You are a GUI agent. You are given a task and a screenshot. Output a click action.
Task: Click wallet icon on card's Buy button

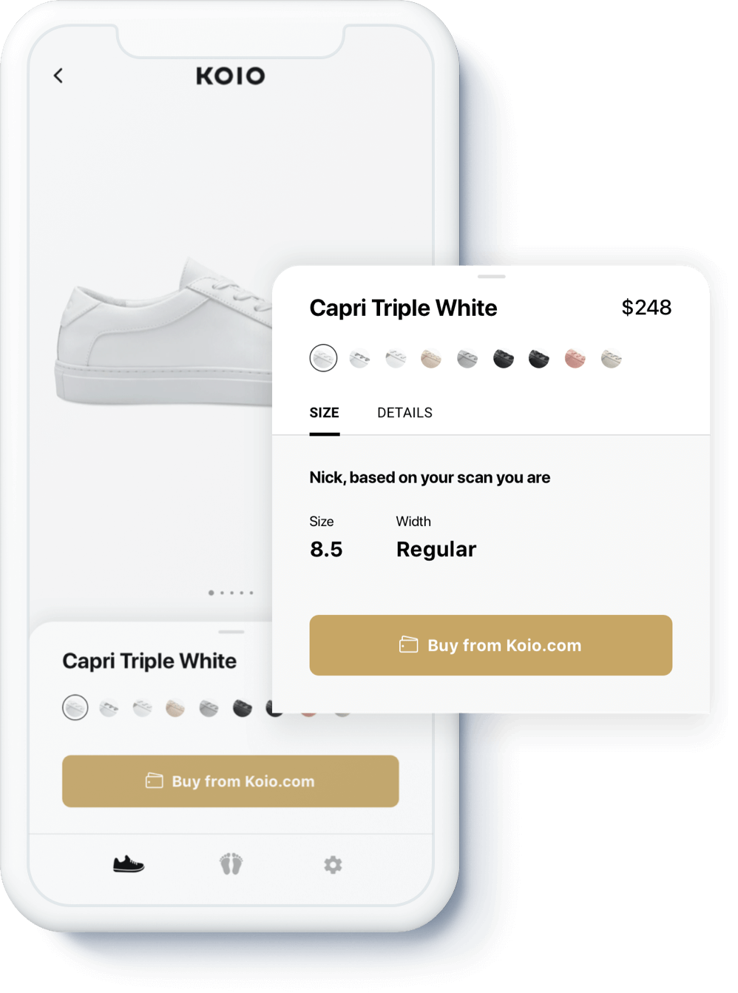[x=409, y=644]
